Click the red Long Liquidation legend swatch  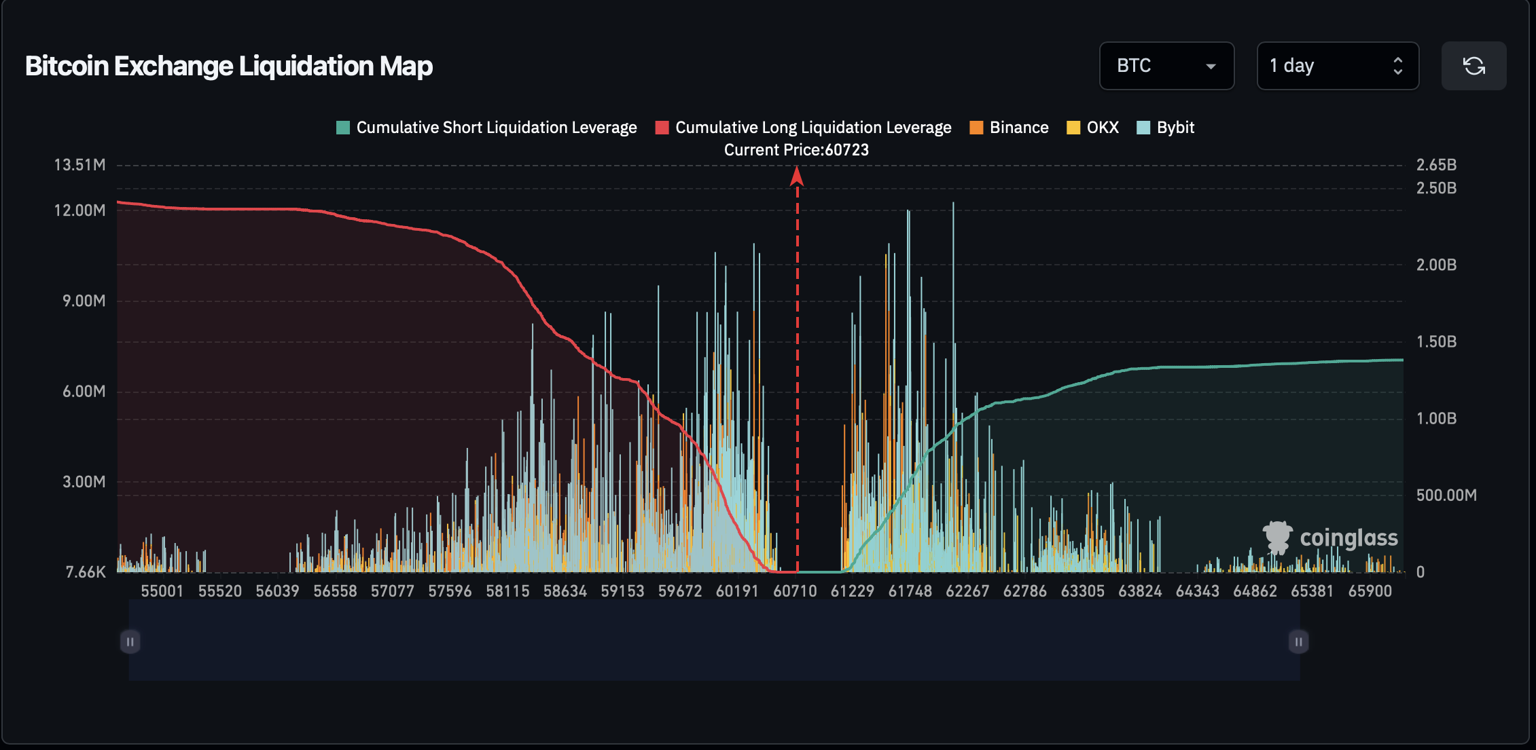click(x=662, y=128)
